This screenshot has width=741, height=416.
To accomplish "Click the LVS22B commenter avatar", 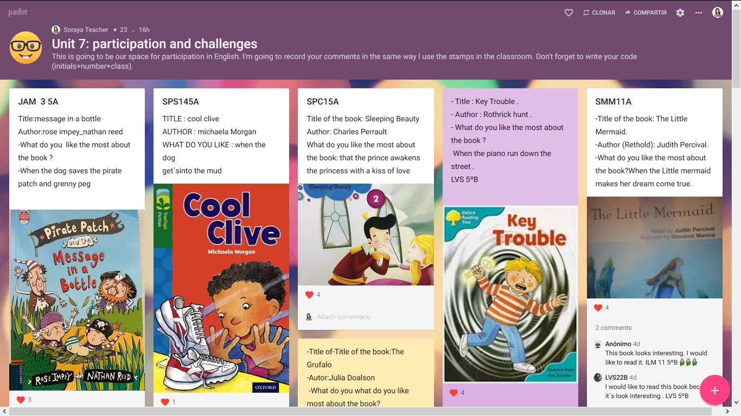I will [598, 378].
